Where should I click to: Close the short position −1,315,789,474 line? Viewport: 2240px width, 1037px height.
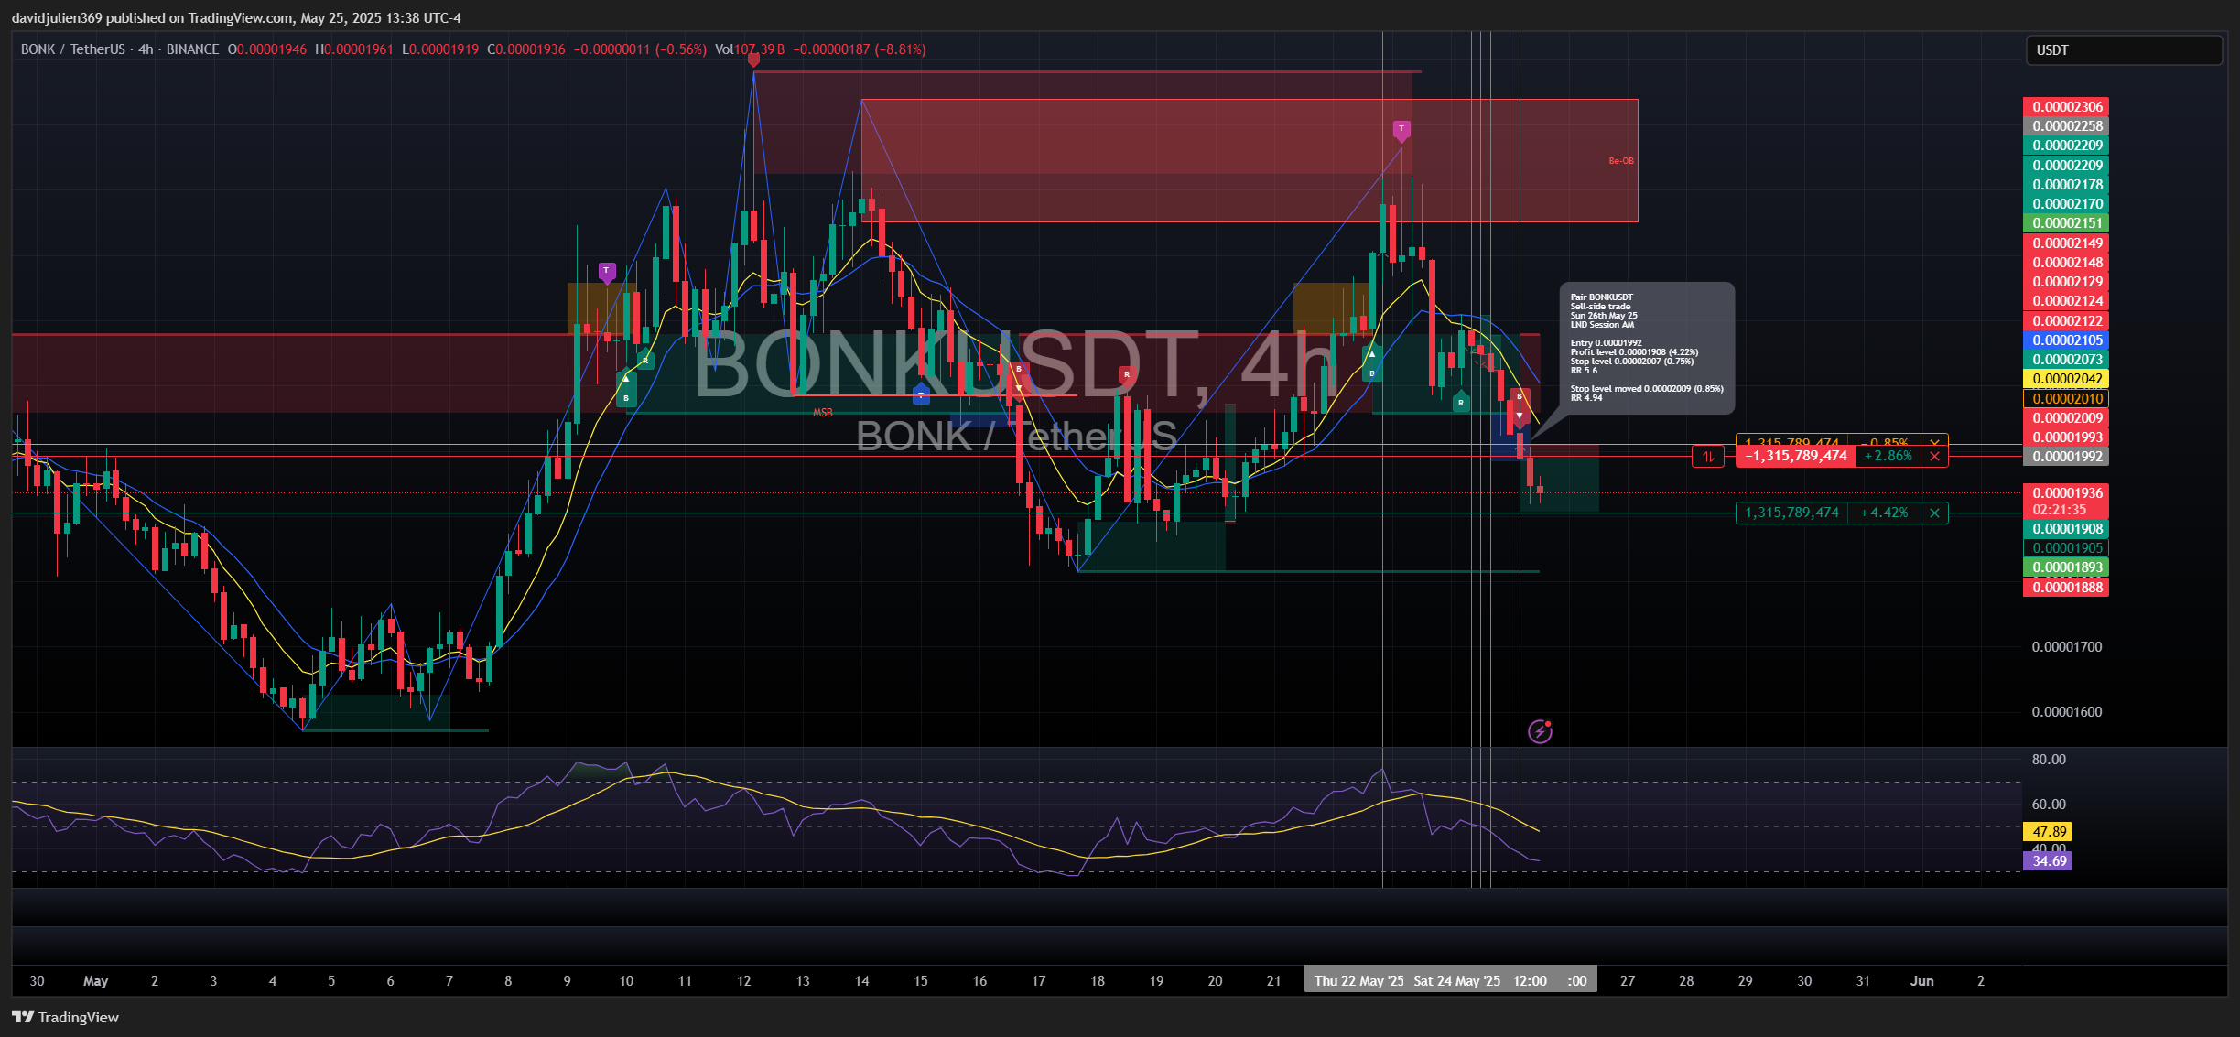(1934, 456)
